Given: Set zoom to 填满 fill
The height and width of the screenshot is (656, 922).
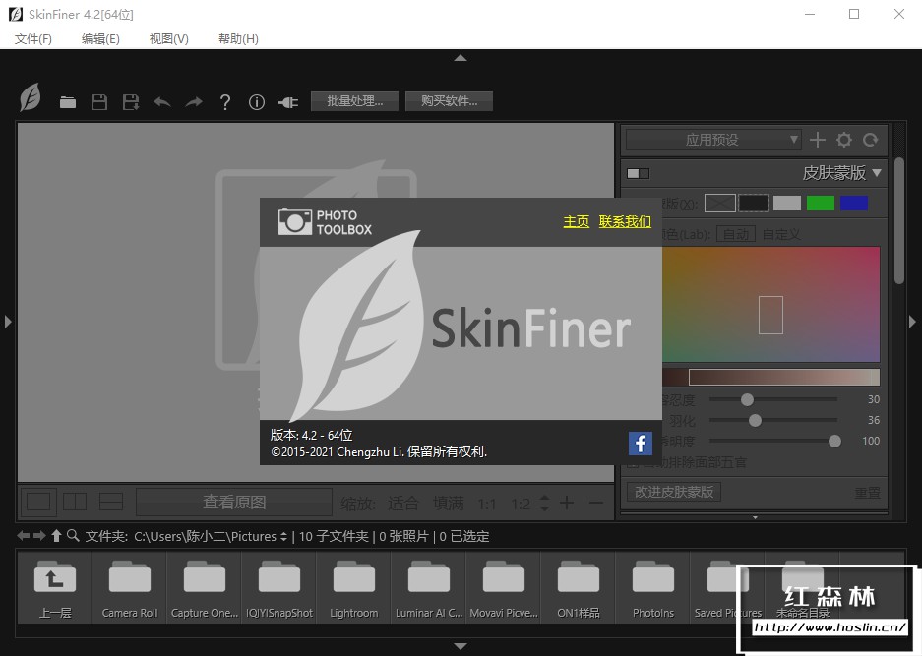Looking at the screenshot, I should [448, 504].
